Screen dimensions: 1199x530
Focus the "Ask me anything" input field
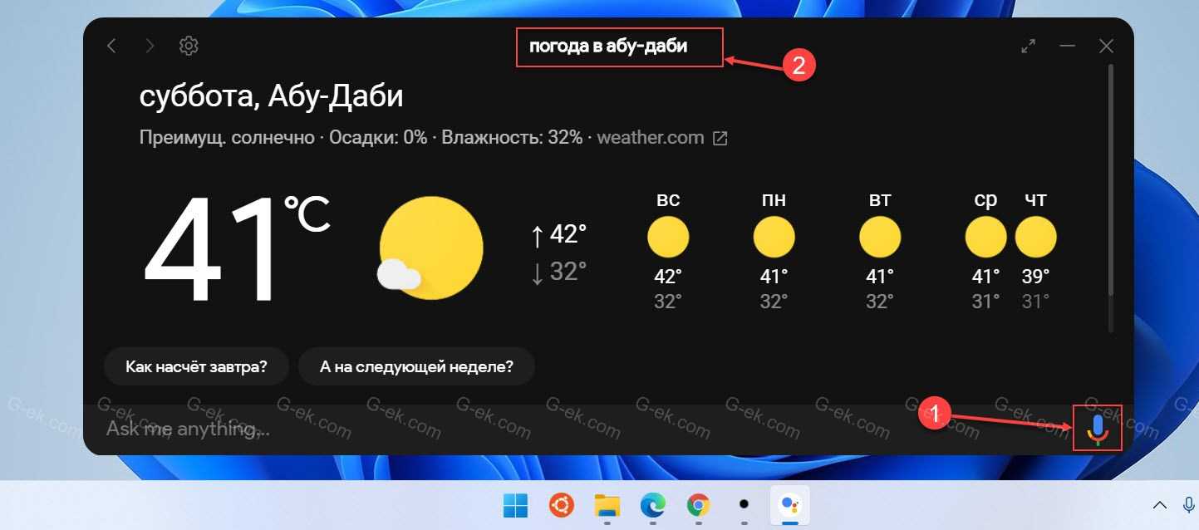click(499, 429)
